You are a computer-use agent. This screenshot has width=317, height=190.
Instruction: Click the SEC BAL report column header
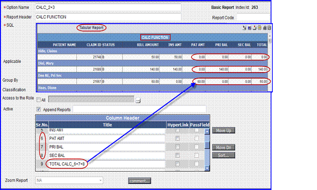click(244, 45)
